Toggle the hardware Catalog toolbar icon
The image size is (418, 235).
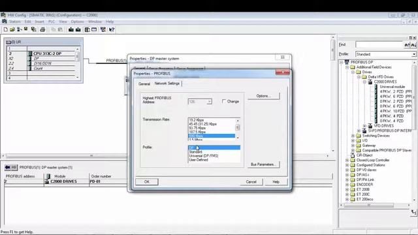click(87, 29)
